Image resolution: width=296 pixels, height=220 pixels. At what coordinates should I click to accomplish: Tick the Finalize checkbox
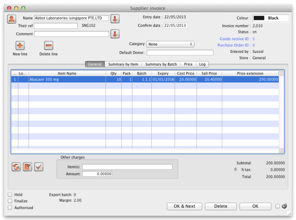(10, 201)
